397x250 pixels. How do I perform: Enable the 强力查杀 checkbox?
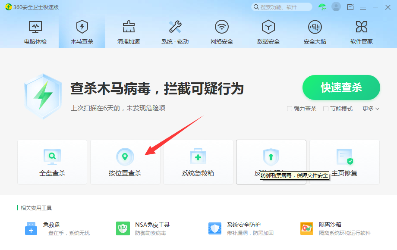[x=290, y=109]
